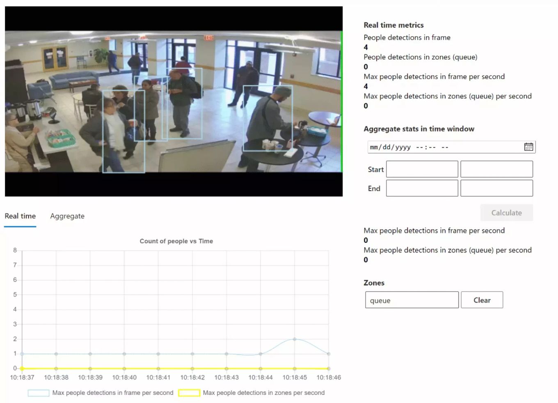The image size is (558, 403).
Task: Click the second End input box
Action: coord(496,188)
